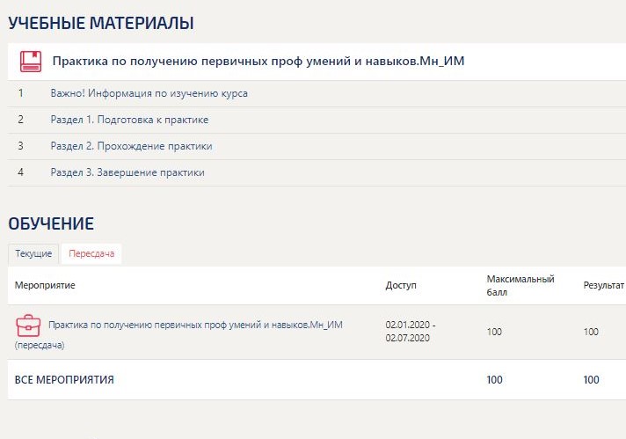The image size is (626, 439).
Task: Click the 'ОБУЧЕНИЕ' section heading
Action: click(x=51, y=223)
